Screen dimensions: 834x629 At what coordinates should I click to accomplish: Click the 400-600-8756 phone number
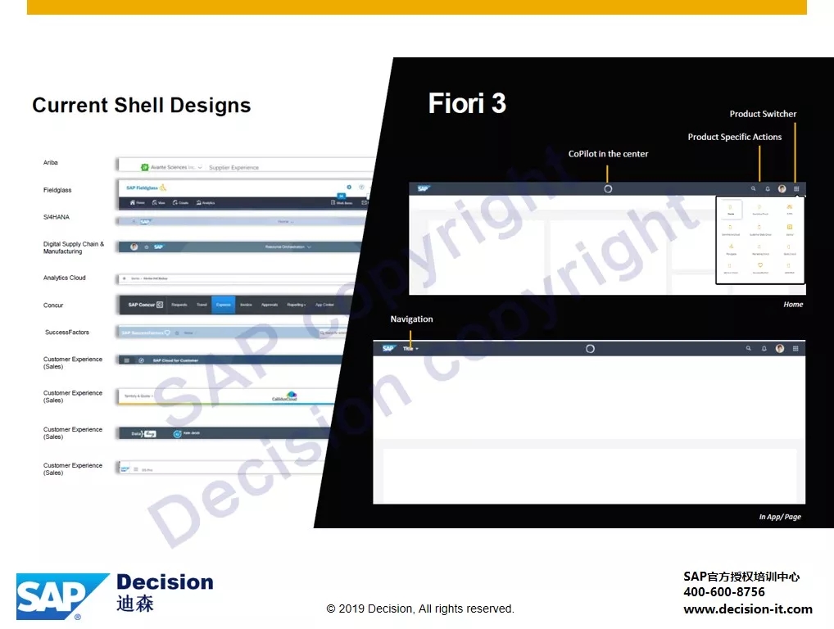[724, 592]
